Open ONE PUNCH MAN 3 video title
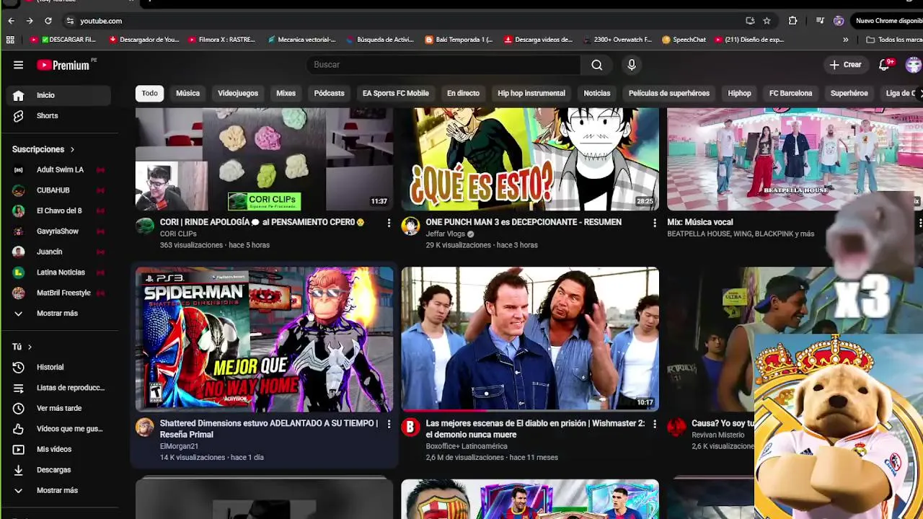Image resolution: width=923 pixels, height=519 pixels. click(524, 222)
